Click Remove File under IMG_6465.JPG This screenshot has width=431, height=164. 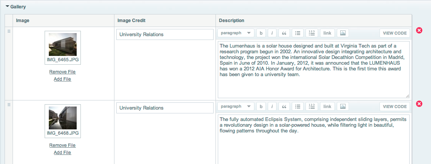pyautogui.click(x=63, y=72)
